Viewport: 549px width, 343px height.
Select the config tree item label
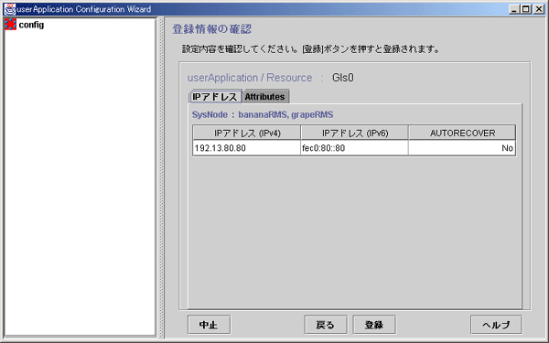click(x=31, y=25)
